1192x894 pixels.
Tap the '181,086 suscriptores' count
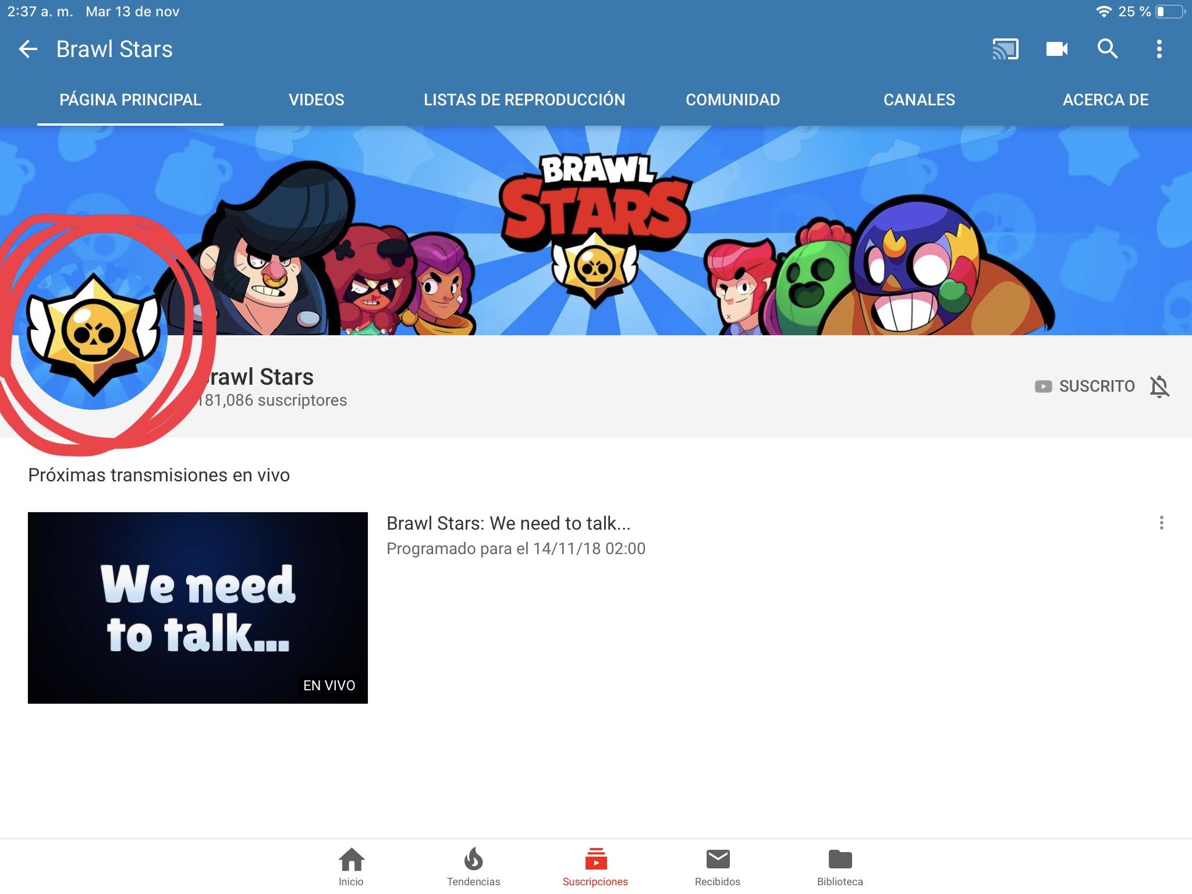click(272, 400)
